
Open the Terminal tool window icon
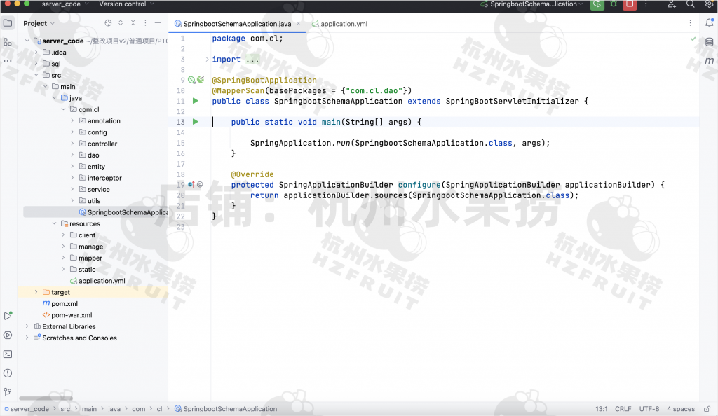coord(8,354)
